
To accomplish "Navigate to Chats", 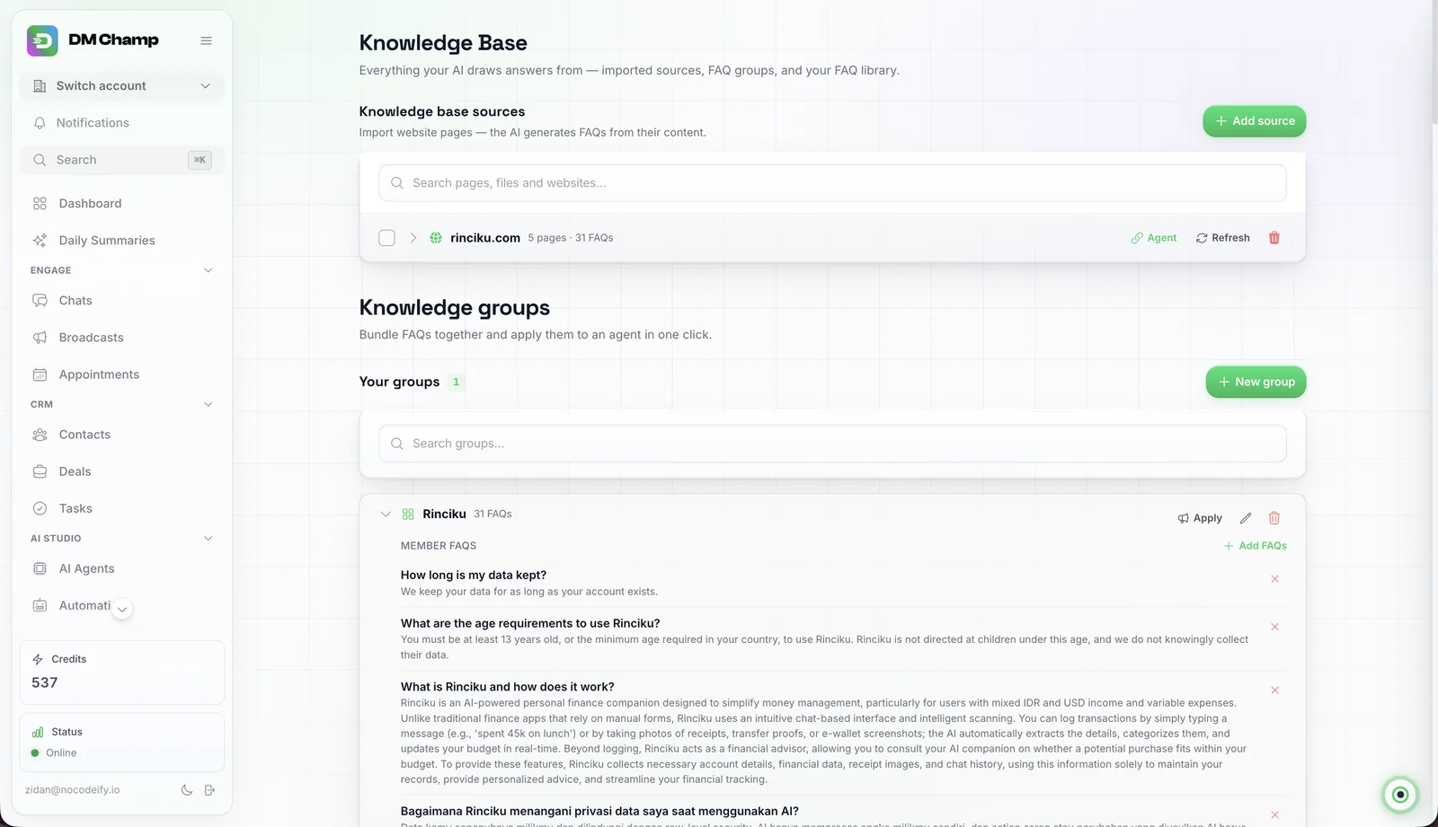I will tap(122, 301).
